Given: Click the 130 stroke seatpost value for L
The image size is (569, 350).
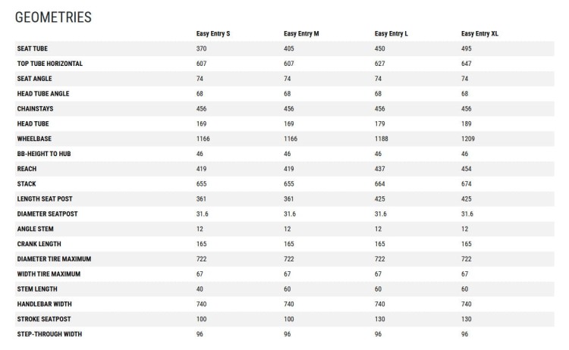Looking at the screenshot, I should [379, 319].
